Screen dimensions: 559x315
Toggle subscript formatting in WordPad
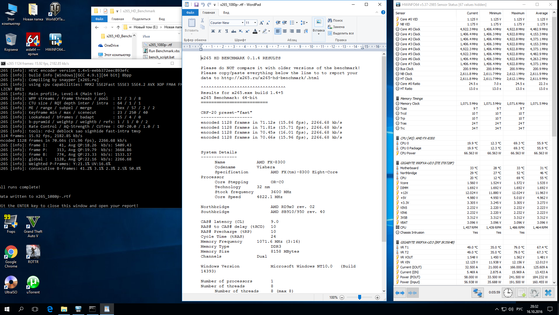tap(240, 31)
